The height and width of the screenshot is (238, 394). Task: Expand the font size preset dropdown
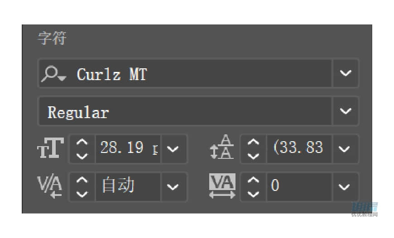pos(173,149)
